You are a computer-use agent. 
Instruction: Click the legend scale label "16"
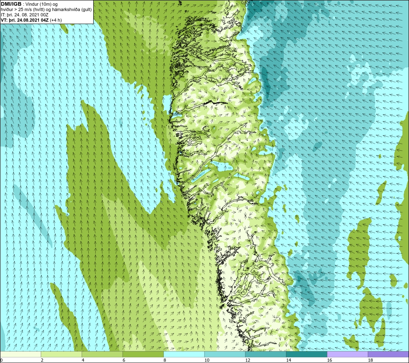(329, 361)
